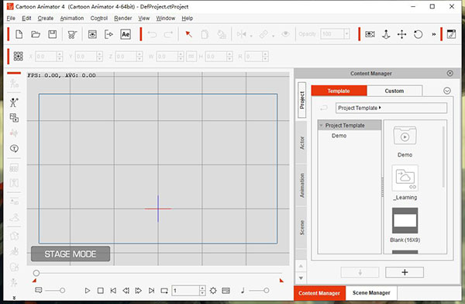Open the Help menu
The image size is (465, 304).
coord(187,18)
